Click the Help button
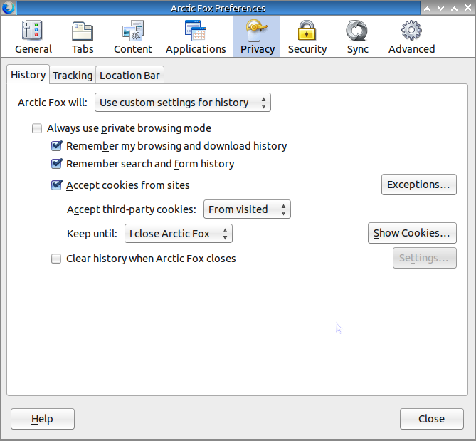 pyautogui.click(x=43, y=419)
